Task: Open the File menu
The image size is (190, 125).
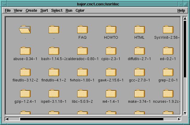Action: 8,11
